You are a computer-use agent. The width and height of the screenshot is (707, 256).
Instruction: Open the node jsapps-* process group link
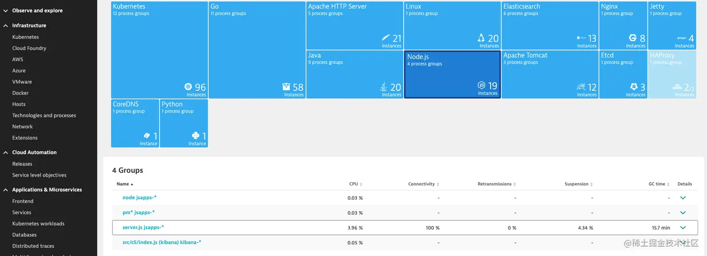[x=139, y=197]
